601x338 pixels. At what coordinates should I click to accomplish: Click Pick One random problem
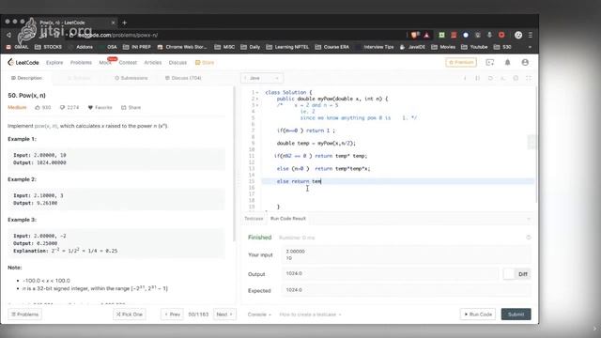[130, 315]
